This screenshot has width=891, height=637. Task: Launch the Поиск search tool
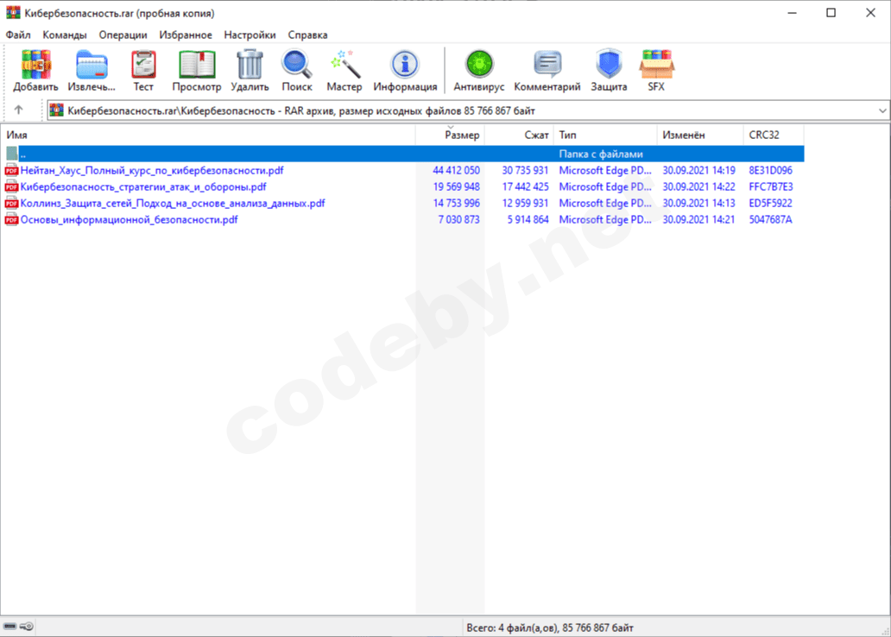point(297,71)
